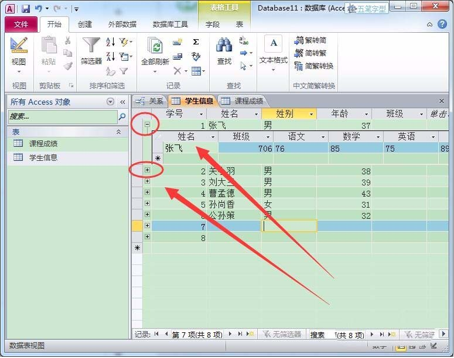Switch to the 课程成绩 document tab
The image size is (454, 358).
click(243, 101)
